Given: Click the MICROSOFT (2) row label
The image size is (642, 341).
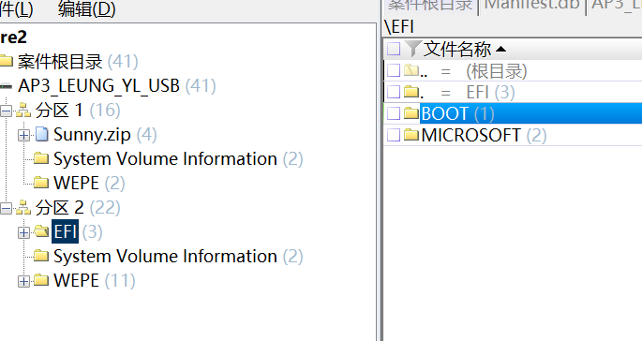Looking at the screenshot, I should [484, 135].
